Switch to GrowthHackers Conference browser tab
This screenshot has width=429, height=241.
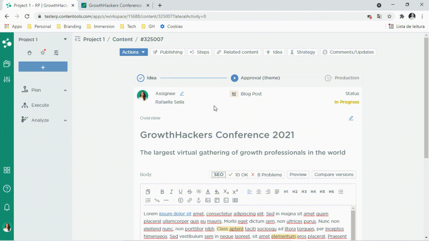115,5
